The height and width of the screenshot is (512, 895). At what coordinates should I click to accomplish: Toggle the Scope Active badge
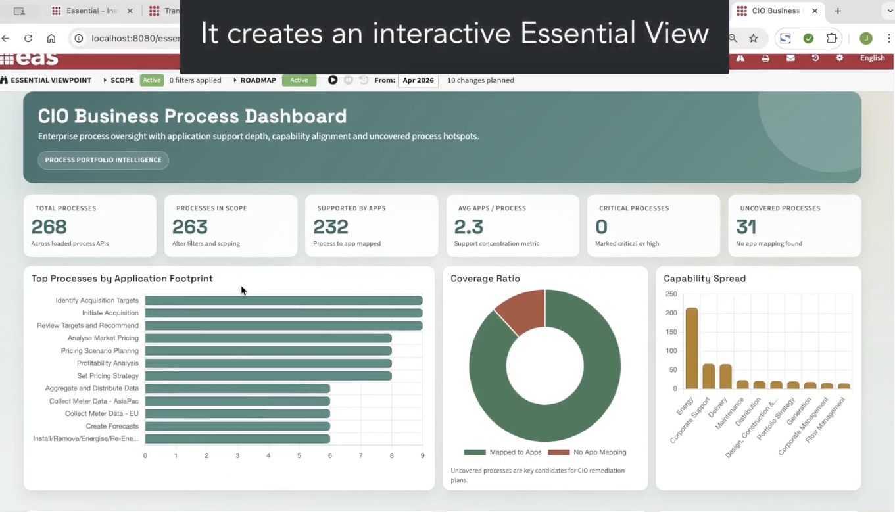(152, 80)
